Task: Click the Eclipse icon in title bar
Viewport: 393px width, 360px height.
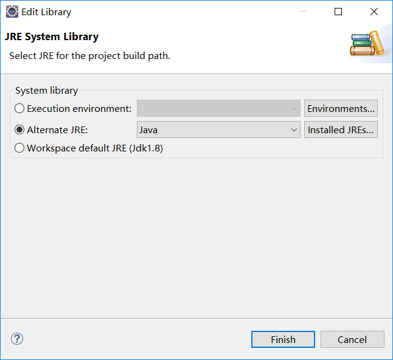Action: tap(12, 12)
